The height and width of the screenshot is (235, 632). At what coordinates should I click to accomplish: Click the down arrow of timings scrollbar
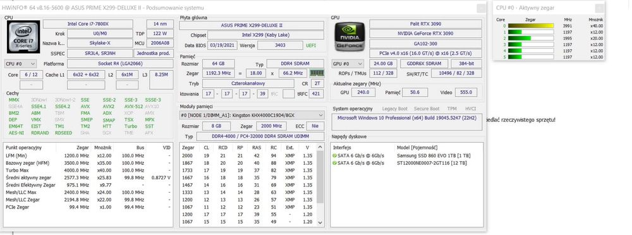point(320,222)
